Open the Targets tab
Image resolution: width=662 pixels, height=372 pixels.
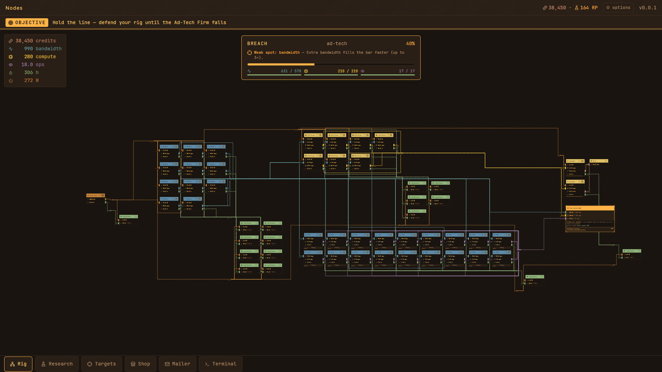102,364
